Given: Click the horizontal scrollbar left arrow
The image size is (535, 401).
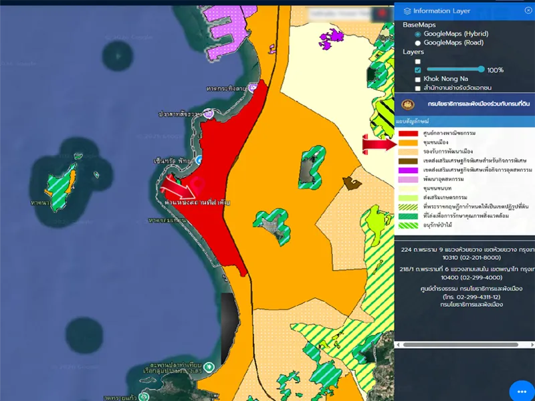Looking at the screenshot, I should click(399, 345).
